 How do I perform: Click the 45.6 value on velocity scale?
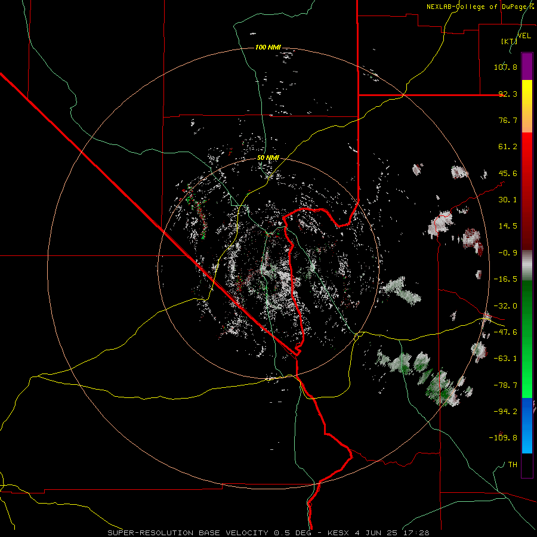(x=508, y=173)
